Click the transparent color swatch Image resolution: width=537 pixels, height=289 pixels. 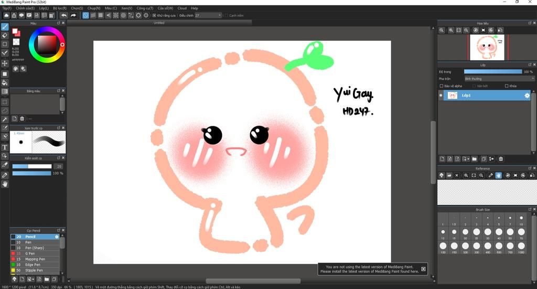(x=16, y=42)
